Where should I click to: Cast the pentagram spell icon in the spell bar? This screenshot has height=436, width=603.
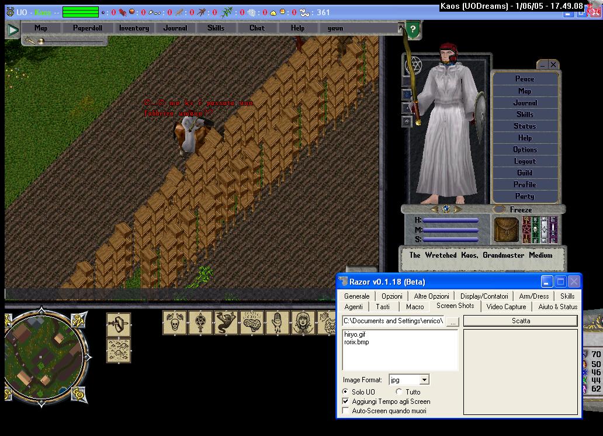[200, 322]
